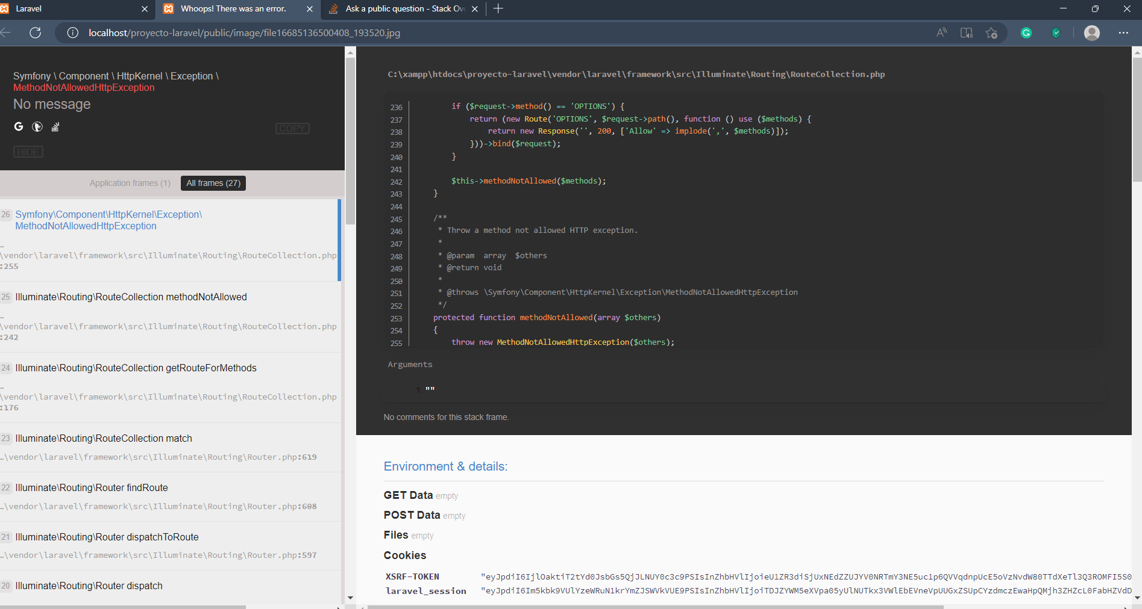Switch to Application frames (1) tab
The image size is (1142, 609).
tap(130, 183)
